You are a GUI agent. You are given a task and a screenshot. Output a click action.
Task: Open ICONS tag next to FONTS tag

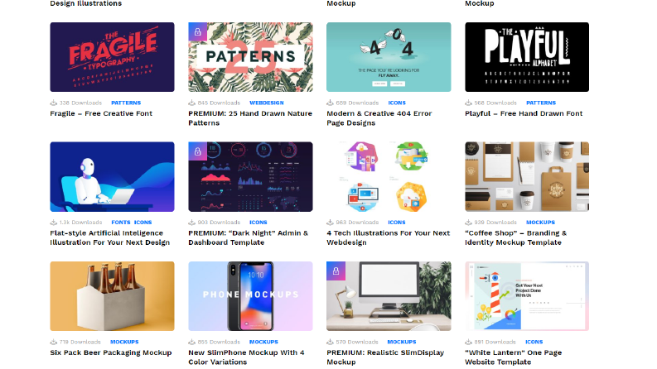(143, 223)
